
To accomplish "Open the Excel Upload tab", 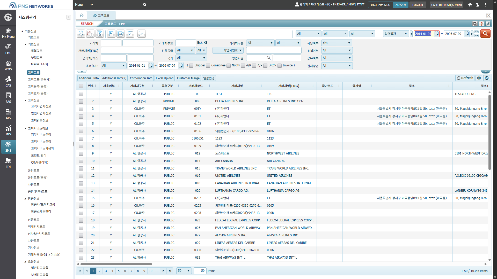I will coord(165,78).
